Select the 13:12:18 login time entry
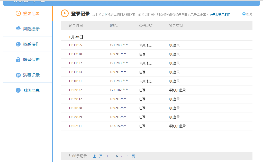This screenshot has height=162, width=263. pyautogui.click(x=75, y=54)
